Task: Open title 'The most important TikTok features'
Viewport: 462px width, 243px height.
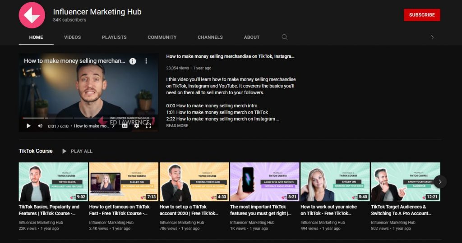Action: pos(261,210)
